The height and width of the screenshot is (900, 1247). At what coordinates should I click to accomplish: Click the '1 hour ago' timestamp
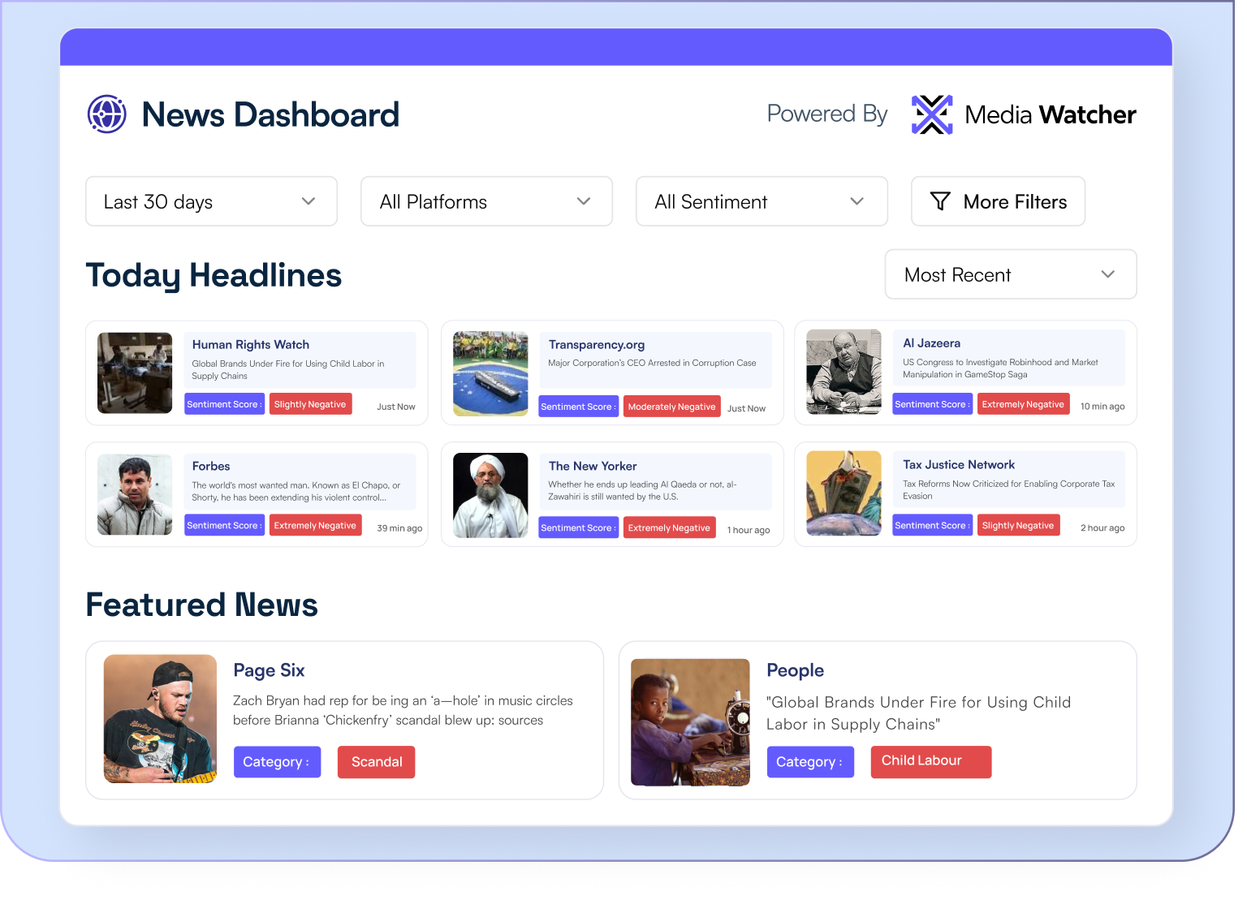[x=749, y=530]
